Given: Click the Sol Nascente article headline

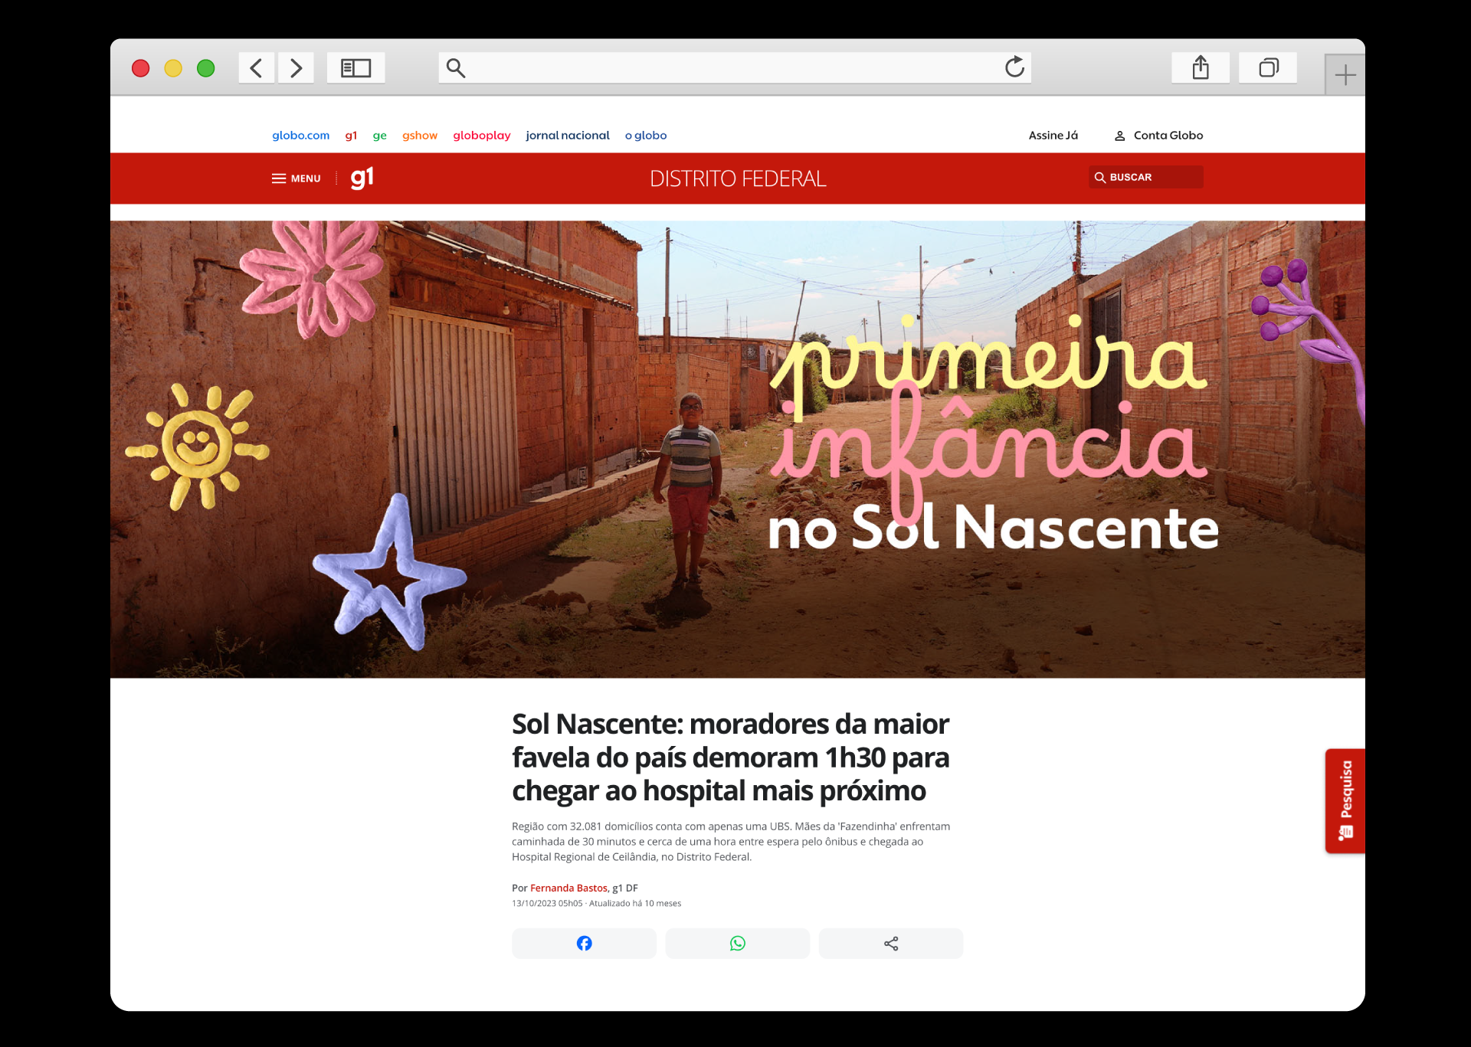Looking at the screenshot, I should (x=730, y=757).
